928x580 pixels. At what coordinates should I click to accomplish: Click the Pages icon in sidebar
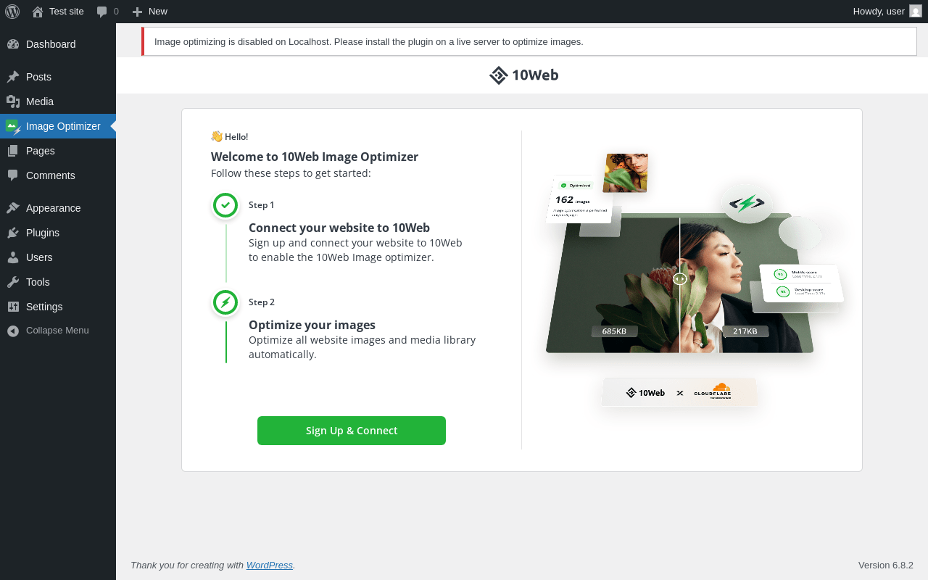(13, 151)
